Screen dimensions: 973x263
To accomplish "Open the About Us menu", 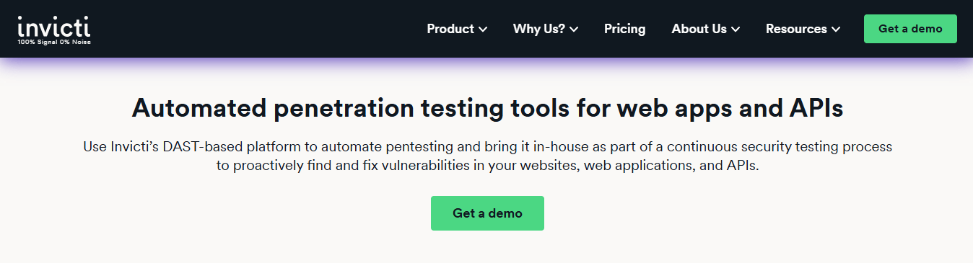I will click(706, 29).
